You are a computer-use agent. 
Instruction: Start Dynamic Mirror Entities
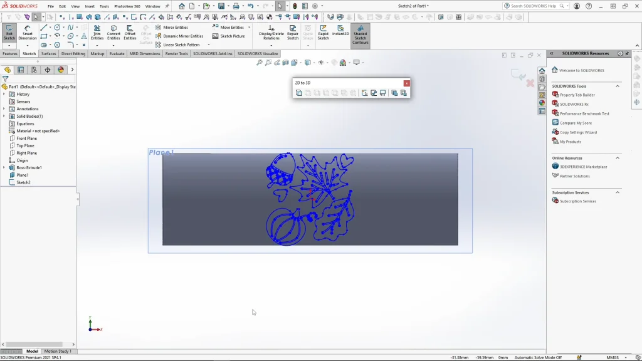point(179,36)
